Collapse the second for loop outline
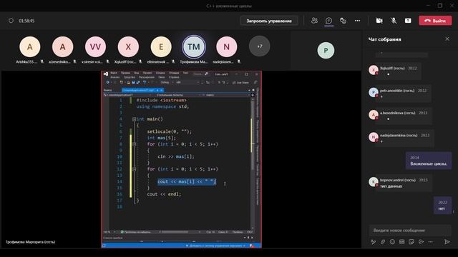The image size is (458, 257). coord(134,169)
